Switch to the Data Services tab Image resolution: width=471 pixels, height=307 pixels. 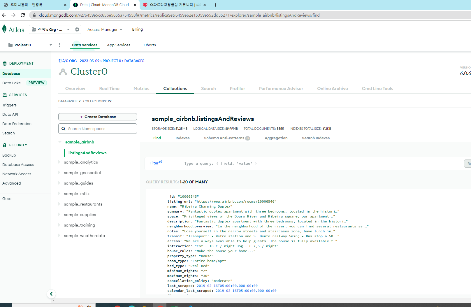pyautogui.click(x=85, y=45)
